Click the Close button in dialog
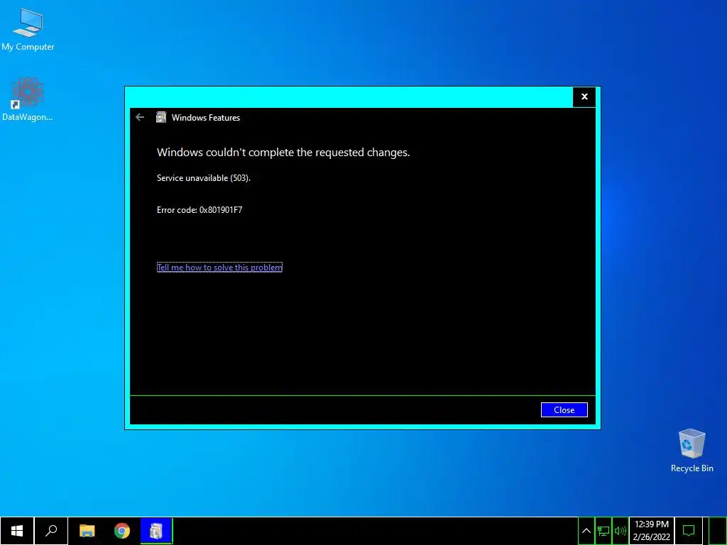Viewport: 727px width, 545px height. pyautogui.click(x=564, y=409)
